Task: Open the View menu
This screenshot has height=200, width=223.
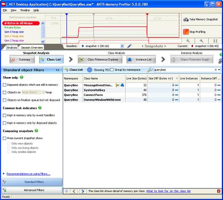Action: pos(13,10)
